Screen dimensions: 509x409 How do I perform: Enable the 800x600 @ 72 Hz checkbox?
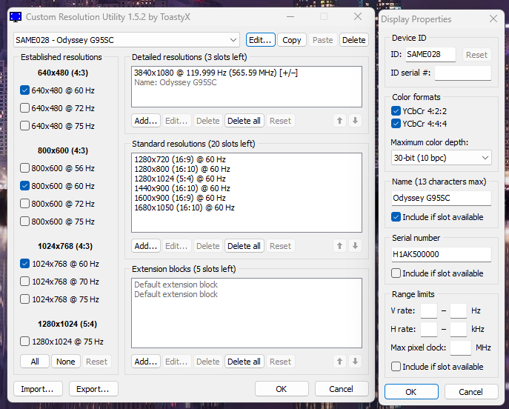[25, 204]
